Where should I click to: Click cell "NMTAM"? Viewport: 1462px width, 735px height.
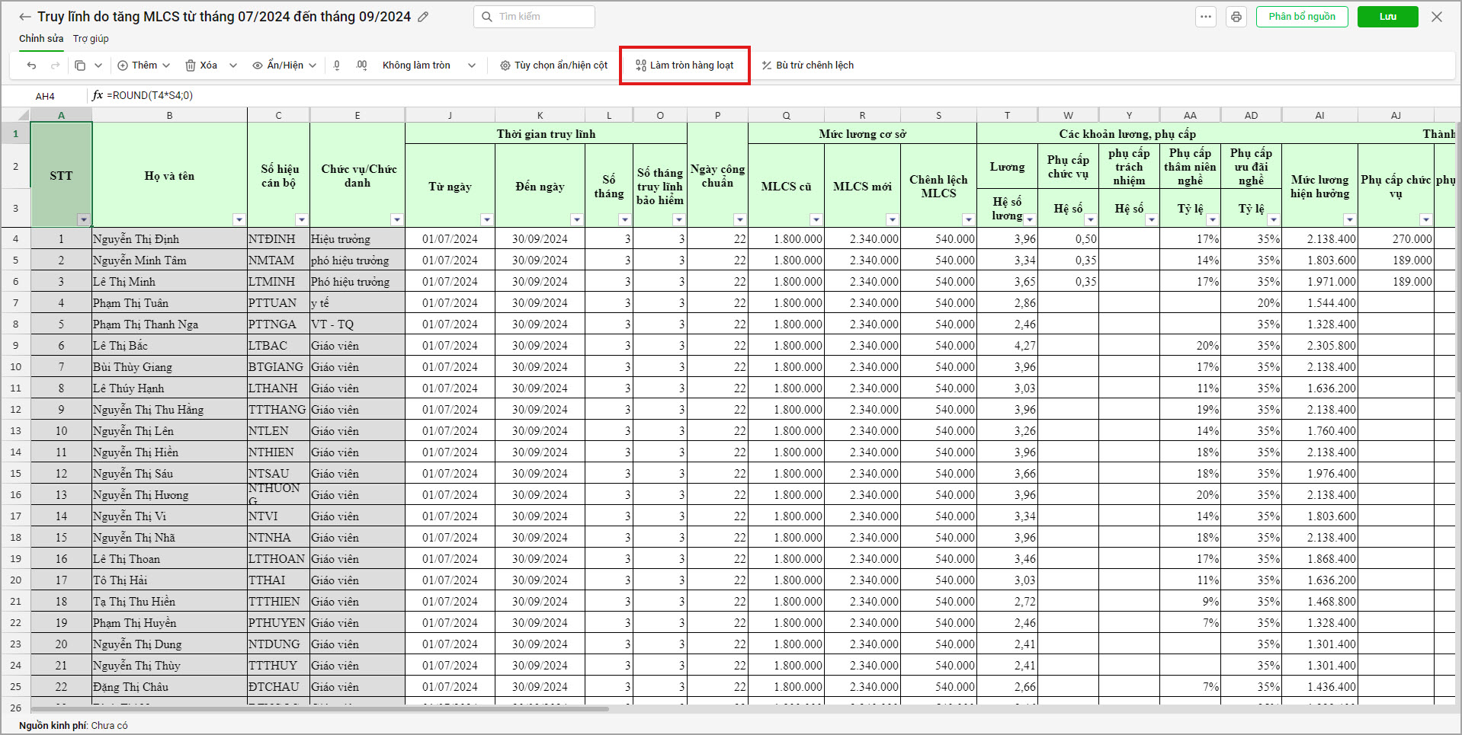pyautogui.click(x=278, y=260)
